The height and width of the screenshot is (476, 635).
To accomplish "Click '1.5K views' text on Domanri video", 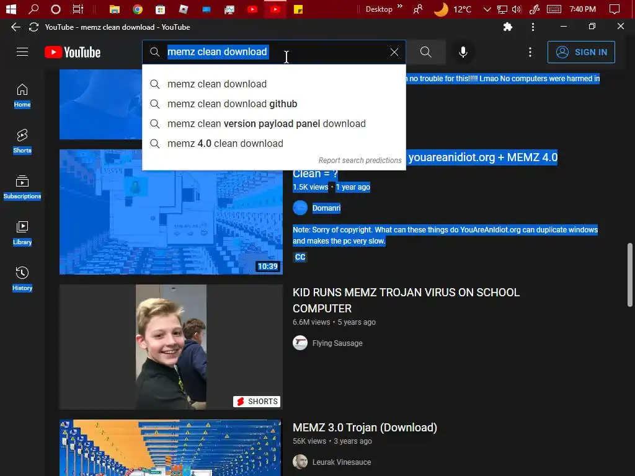I will point(311,187).
